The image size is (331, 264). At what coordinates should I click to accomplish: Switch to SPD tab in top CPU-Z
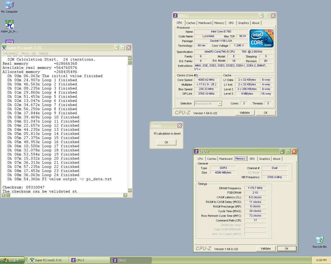tap(231, 23)
